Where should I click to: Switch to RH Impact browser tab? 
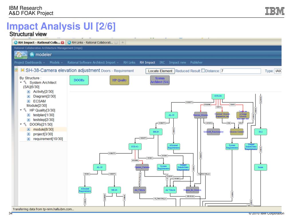click(x=39, y=42)
